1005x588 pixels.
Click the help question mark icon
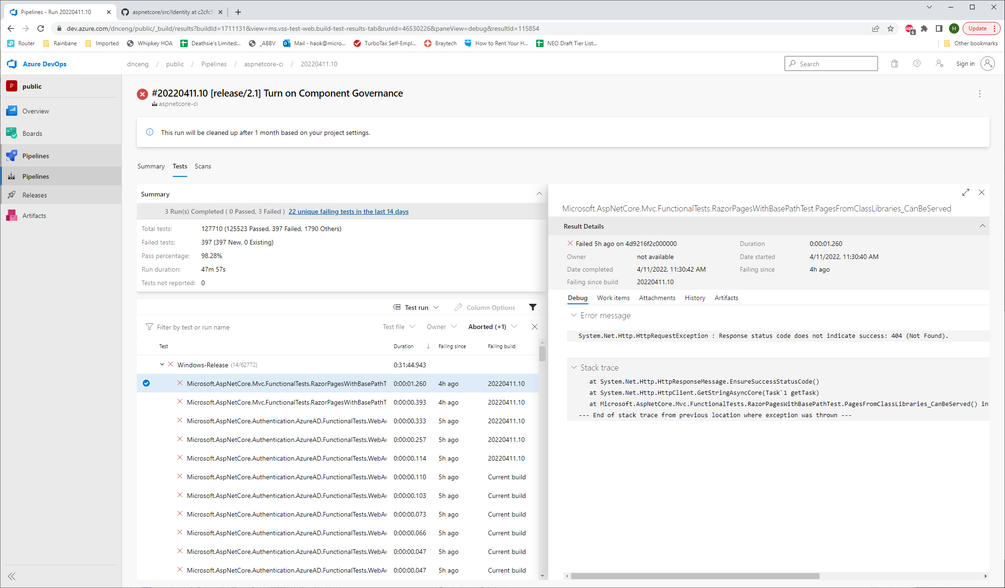[x=917, y=64]
